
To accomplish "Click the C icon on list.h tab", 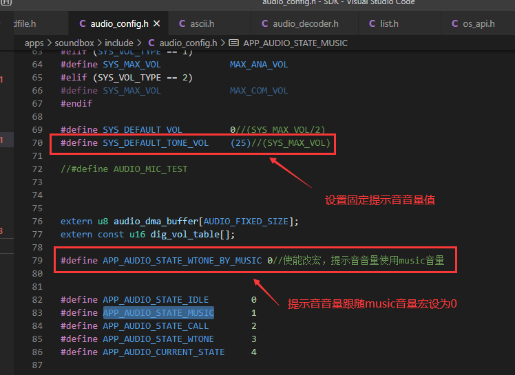I will [372, 23].
